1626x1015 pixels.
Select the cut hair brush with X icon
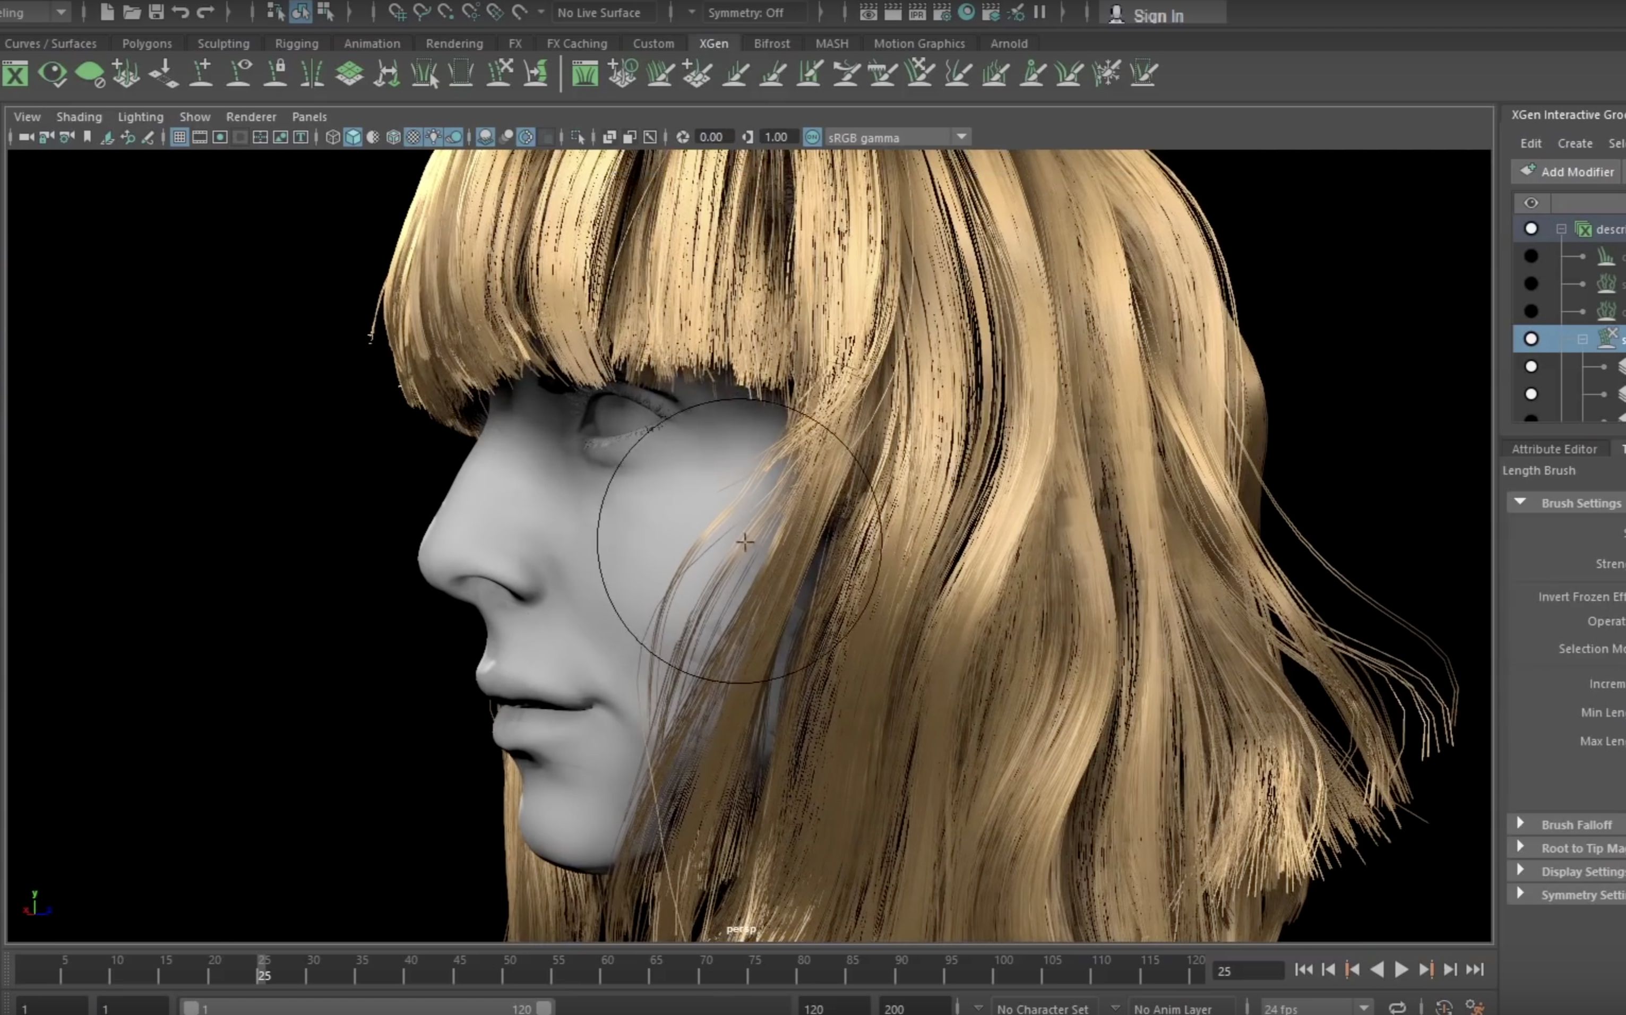pyautogui.click(x=920, y=73)
